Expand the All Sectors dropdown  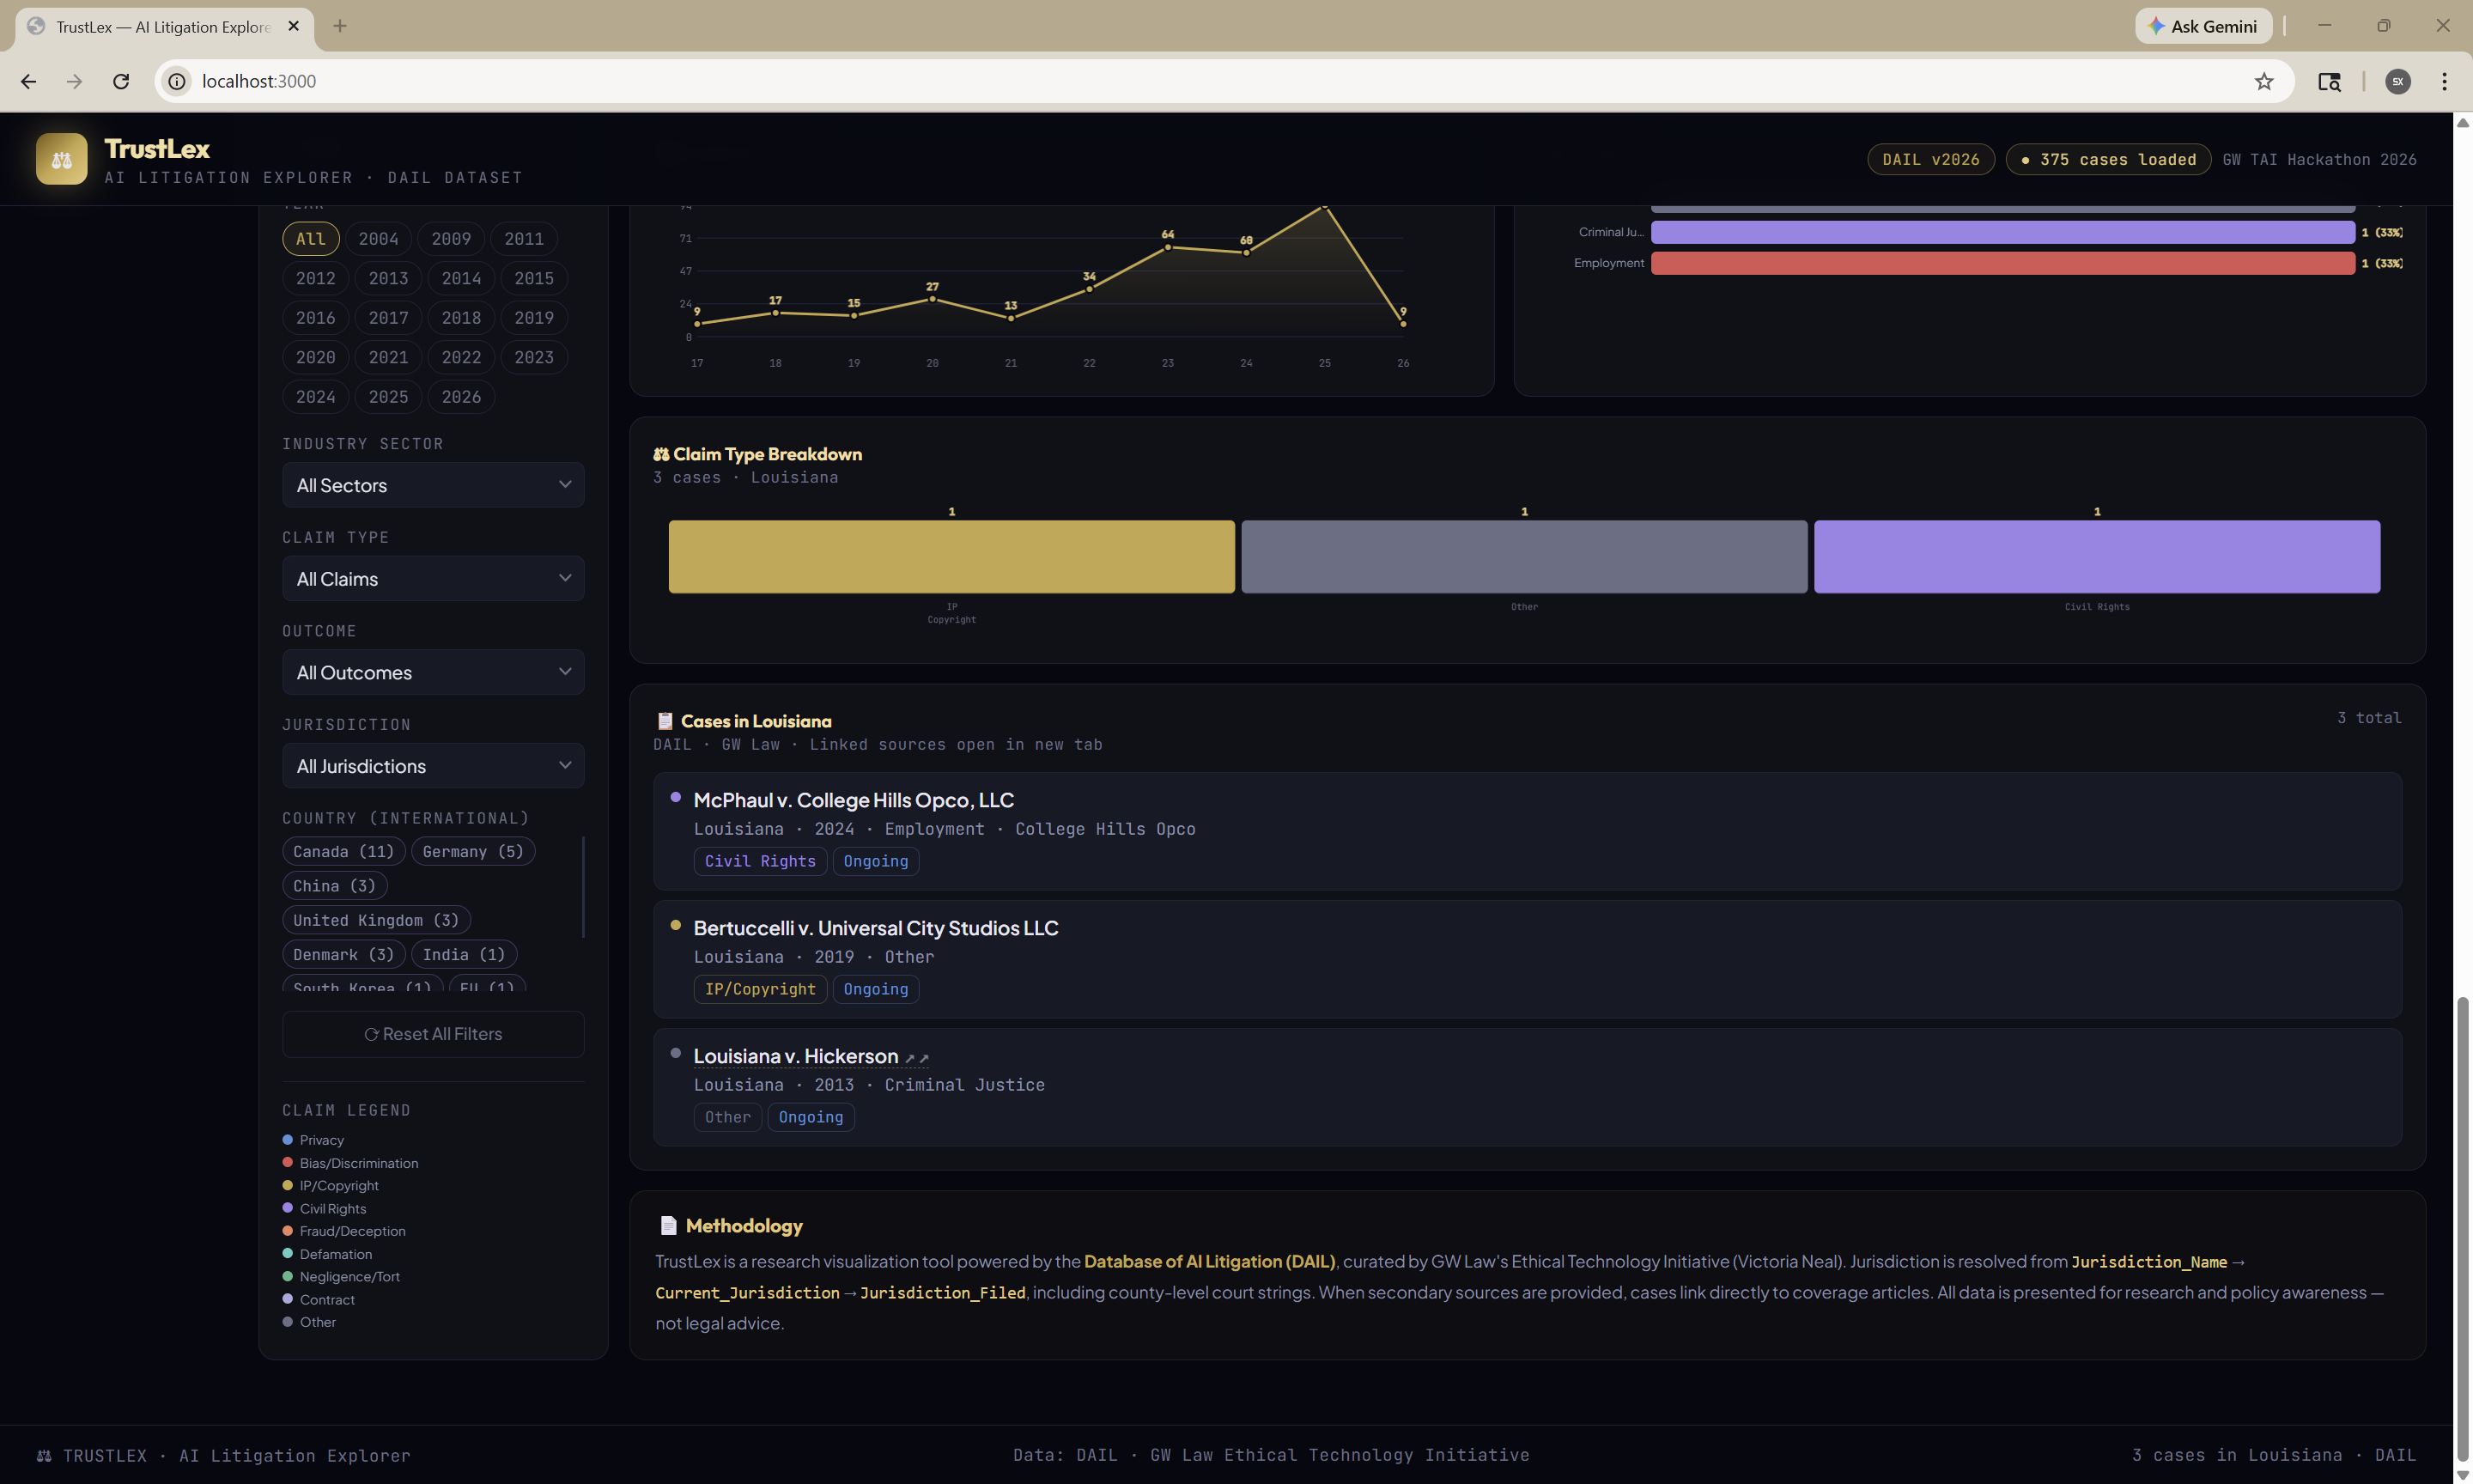pyautogui.click(x=433, y=485)
